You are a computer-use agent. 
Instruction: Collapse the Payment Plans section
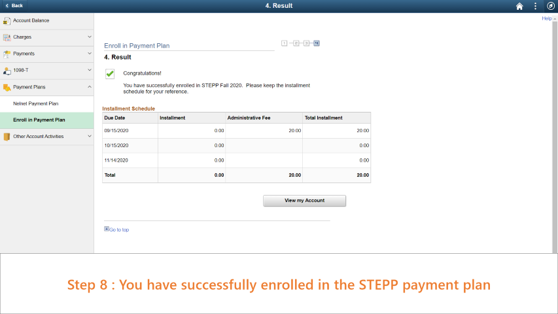tap(90, 87)
